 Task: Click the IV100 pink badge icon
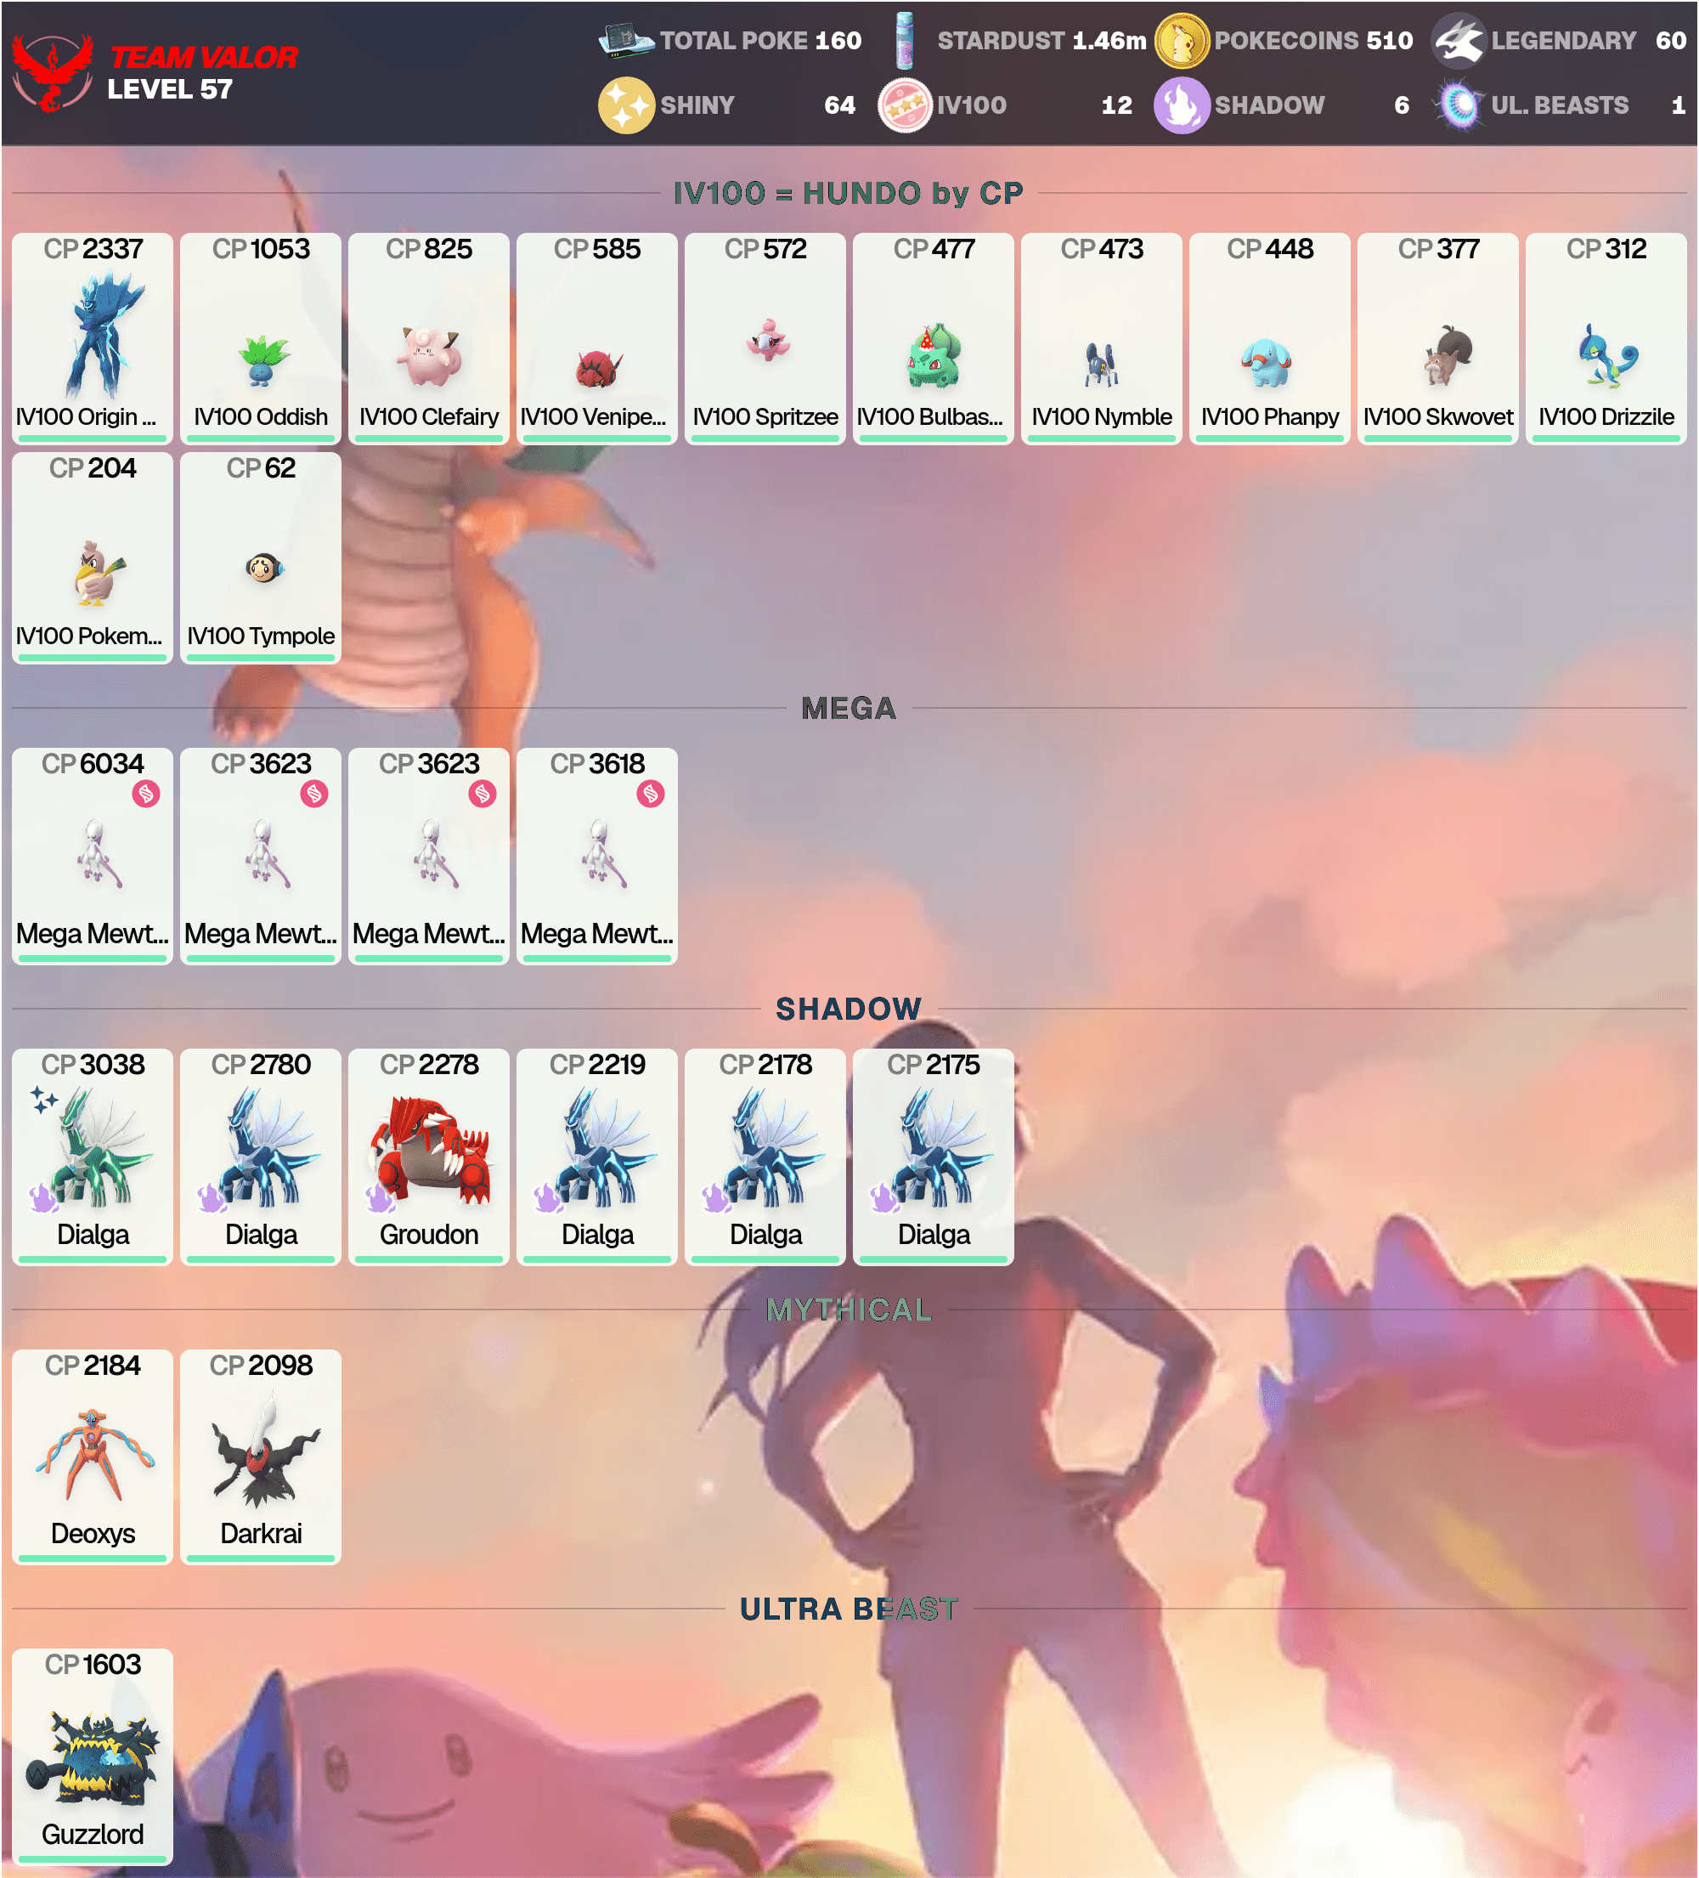tap(905, 105)
